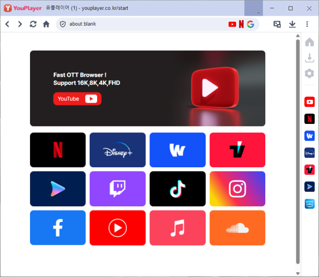Open Netflix shortcut in address bar
Screen dimensions: 319x277
click(241, 24)
